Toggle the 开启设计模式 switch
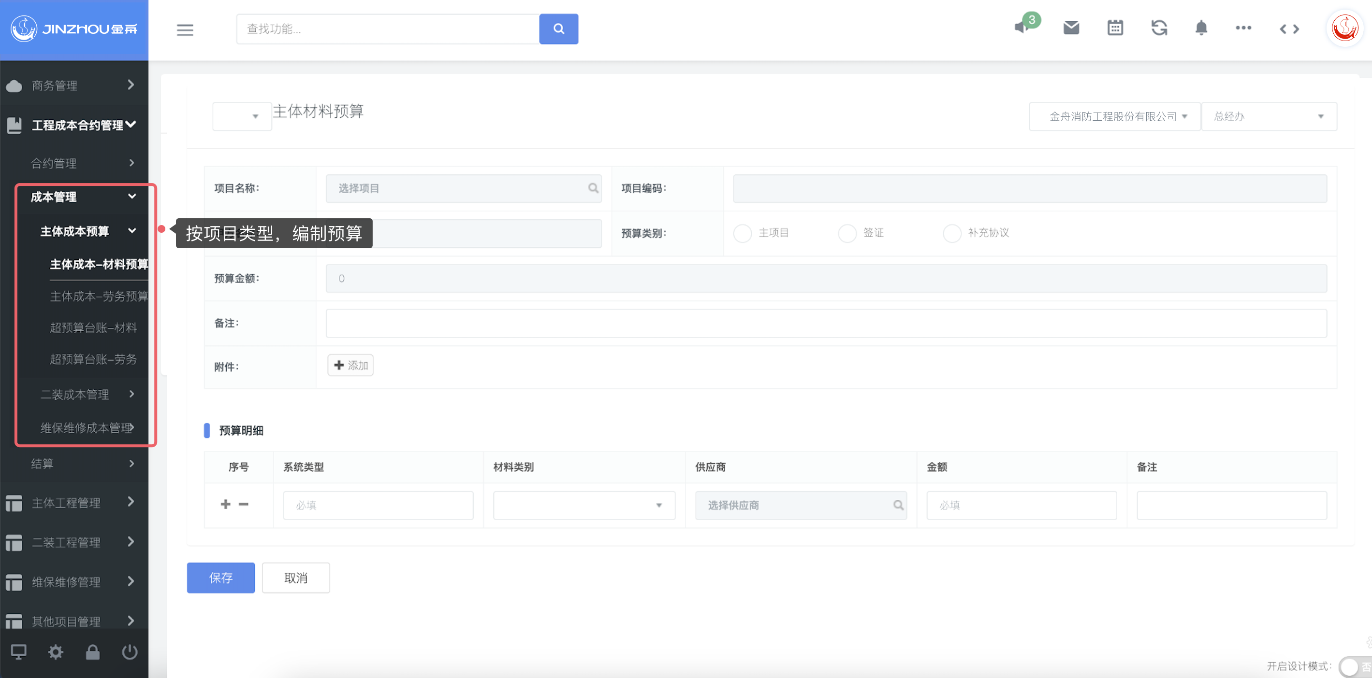The image size is (1372, 678). point(1353,666)
